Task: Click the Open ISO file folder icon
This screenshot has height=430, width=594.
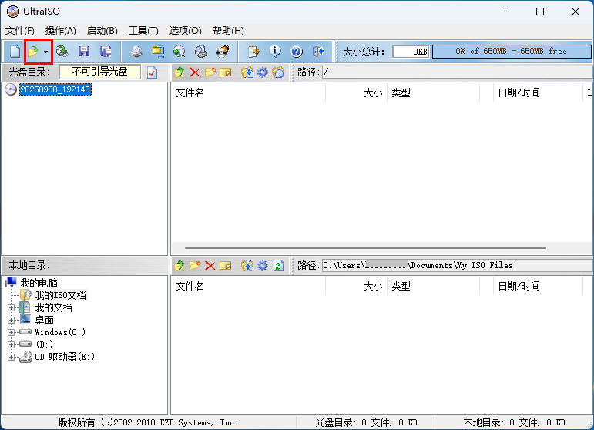Action: coord(33,52)
